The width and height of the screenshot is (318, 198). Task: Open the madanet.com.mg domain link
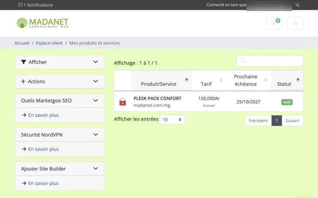pos(152,105)
